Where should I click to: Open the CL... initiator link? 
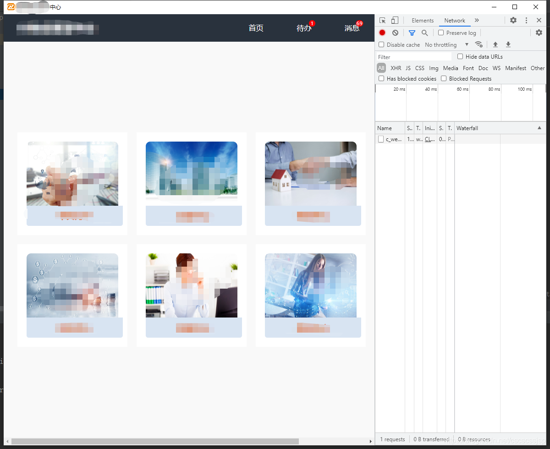click(x=430, y=139)
